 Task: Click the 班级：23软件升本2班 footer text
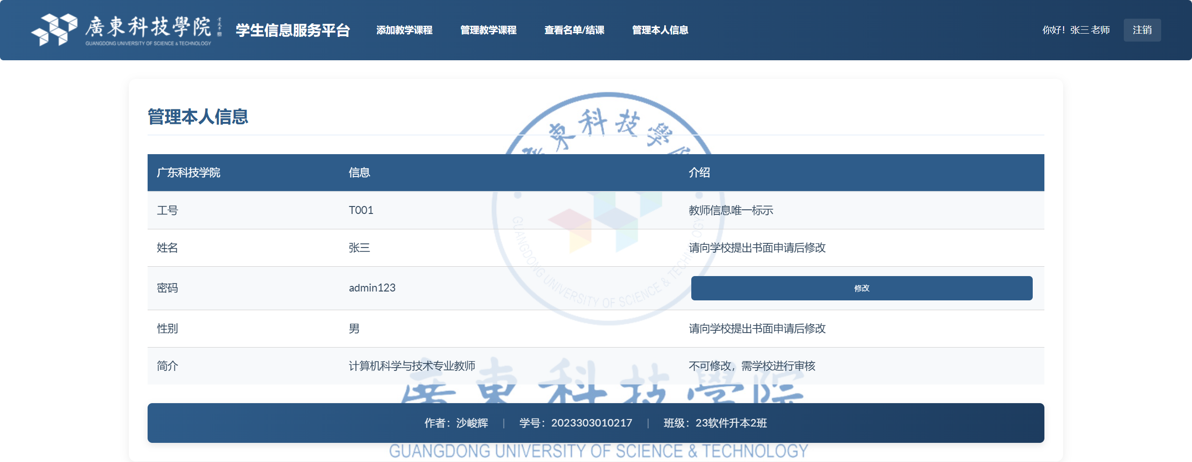[x=715, y=423]
